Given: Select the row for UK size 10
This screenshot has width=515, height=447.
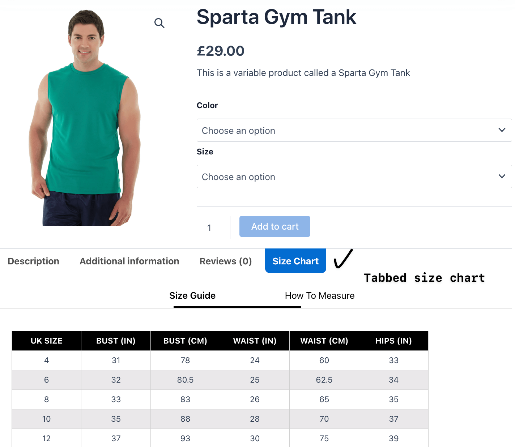Looking at the screenshot, I should tap(46, 419).
